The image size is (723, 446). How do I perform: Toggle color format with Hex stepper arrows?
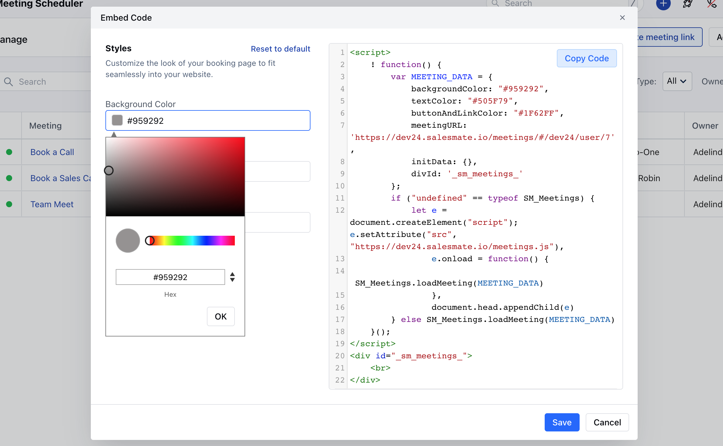(232, 277)
